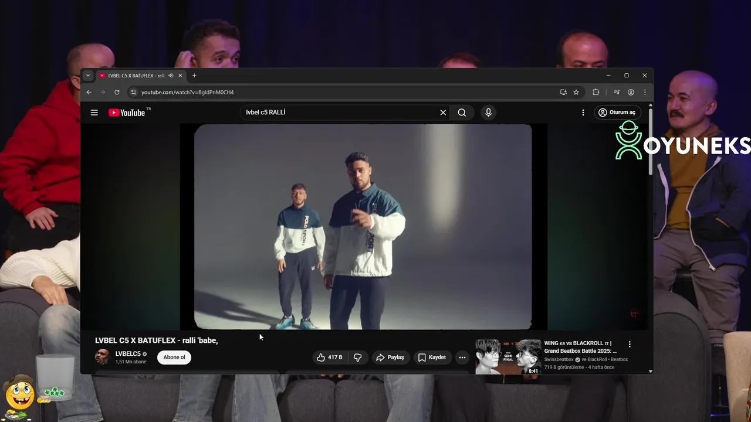751x422 pixels.
Task: Click the Swissbeatbox channel name
Action: [x=559, y=359]
